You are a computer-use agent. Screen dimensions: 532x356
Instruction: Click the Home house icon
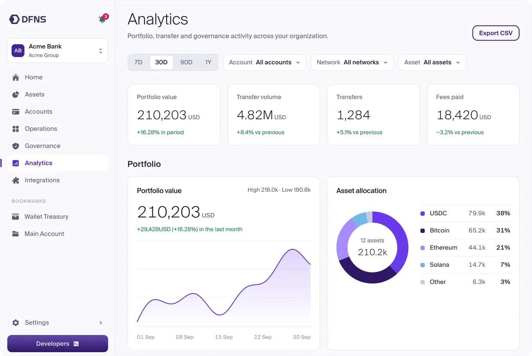16,77
